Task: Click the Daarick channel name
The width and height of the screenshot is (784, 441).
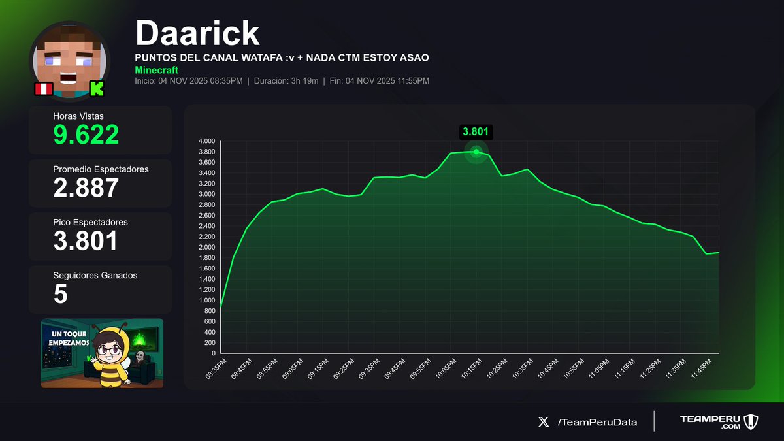Action: (197, 33)
